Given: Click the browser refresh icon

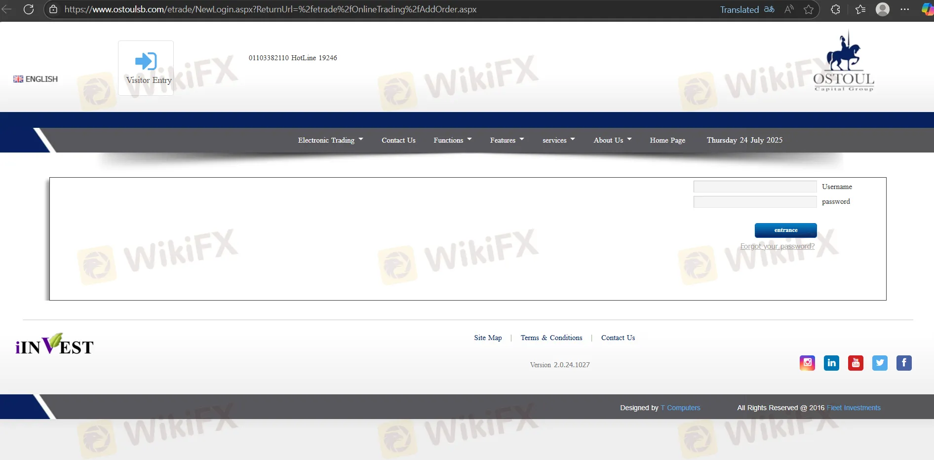Looking at the screenshot, I should (29, 9).
